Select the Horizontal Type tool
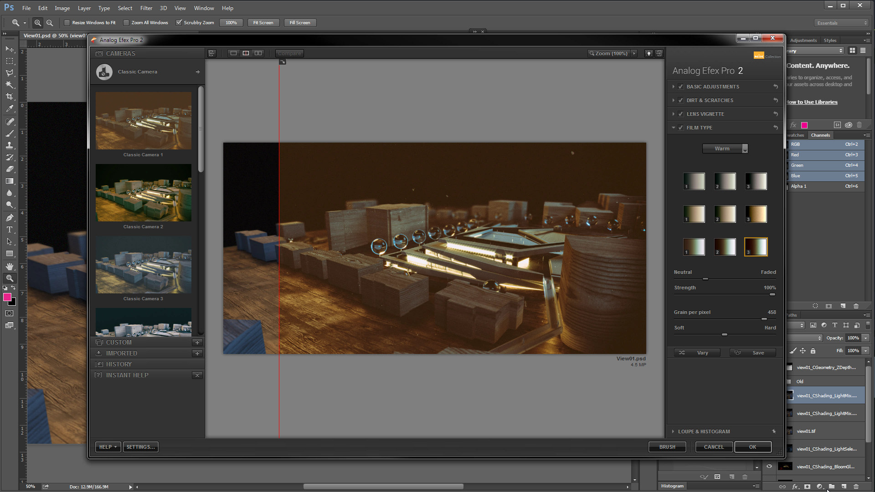Viewport: 875px width, 492px height. (x=10, y=230)
